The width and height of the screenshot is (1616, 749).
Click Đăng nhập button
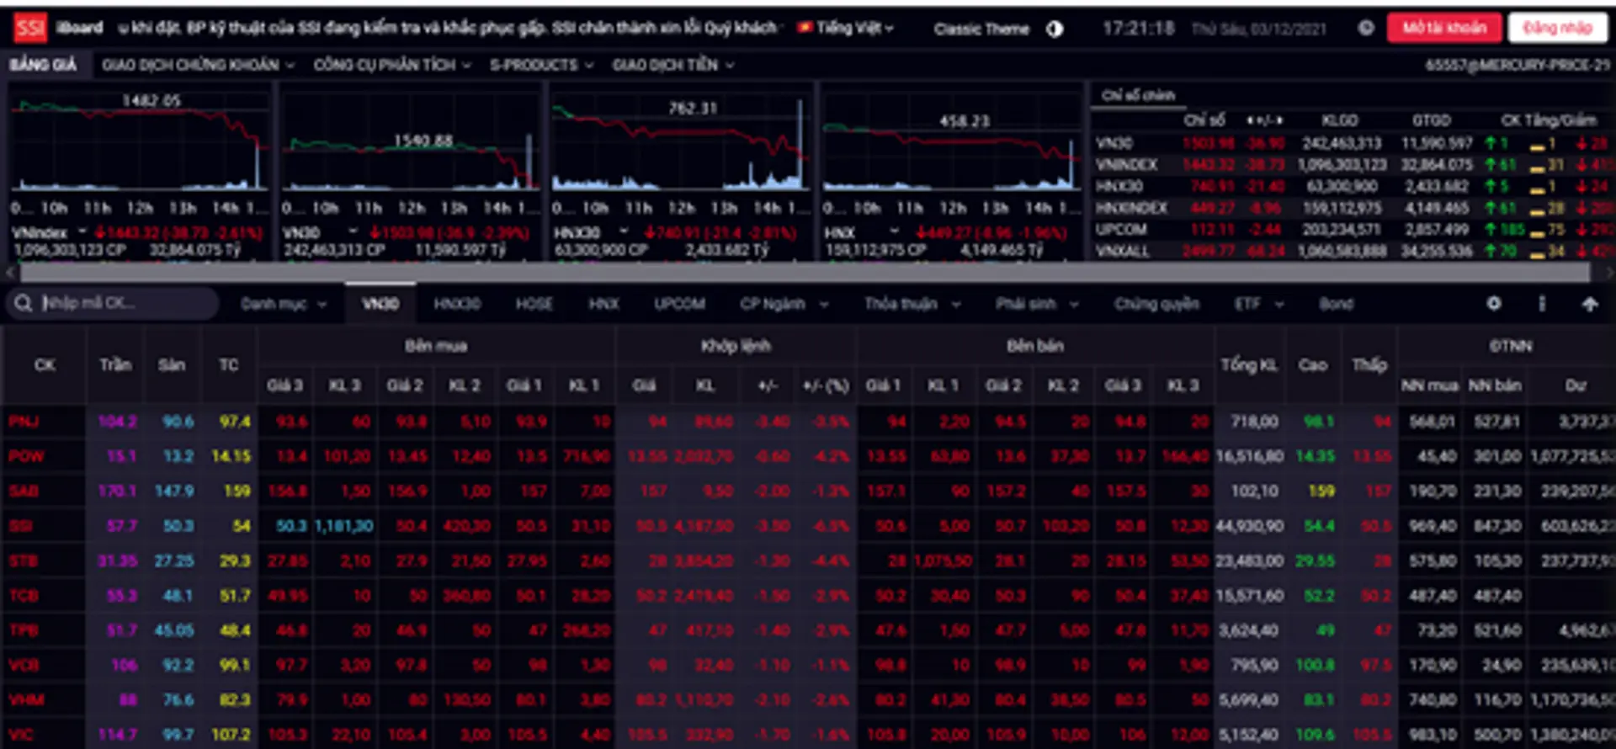[1557, 28]
